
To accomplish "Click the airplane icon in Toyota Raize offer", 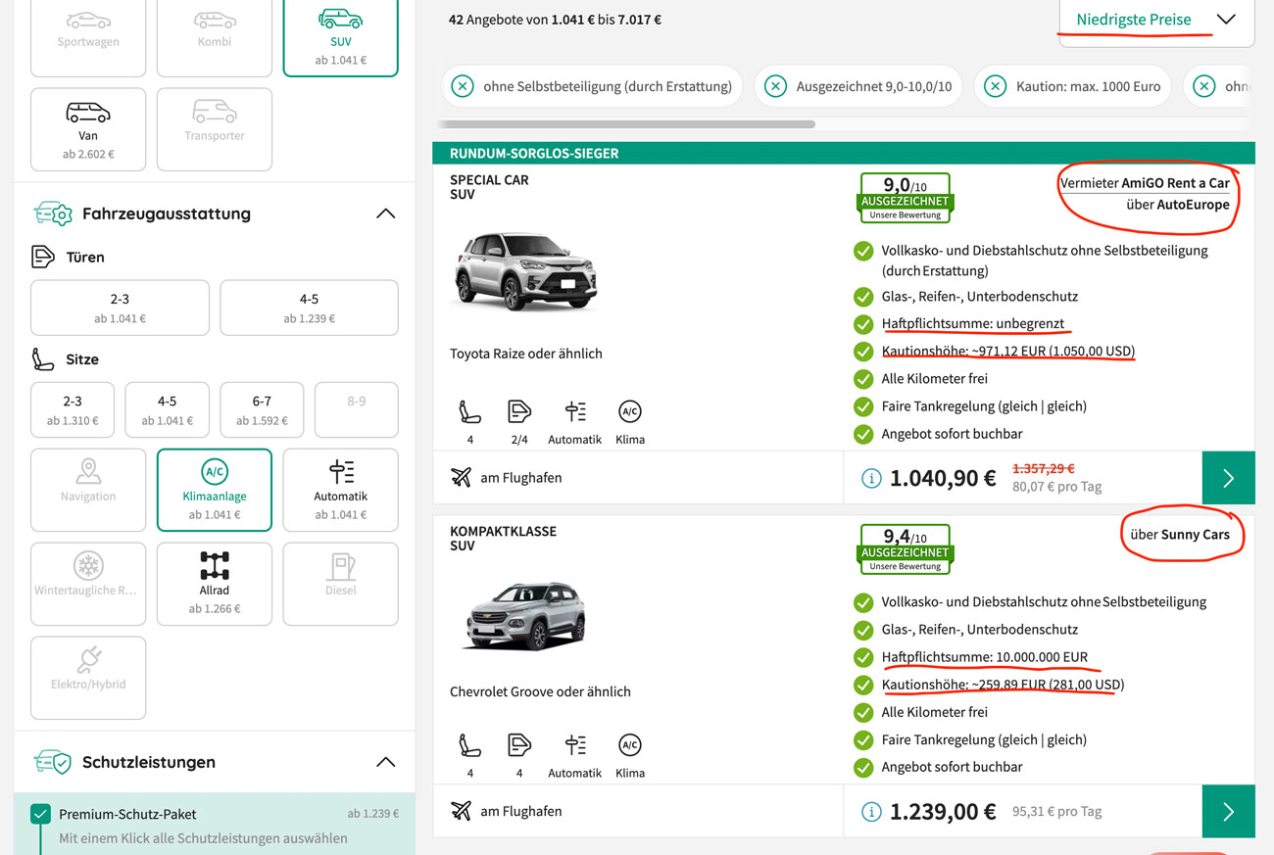I will [x=461, y=478].
